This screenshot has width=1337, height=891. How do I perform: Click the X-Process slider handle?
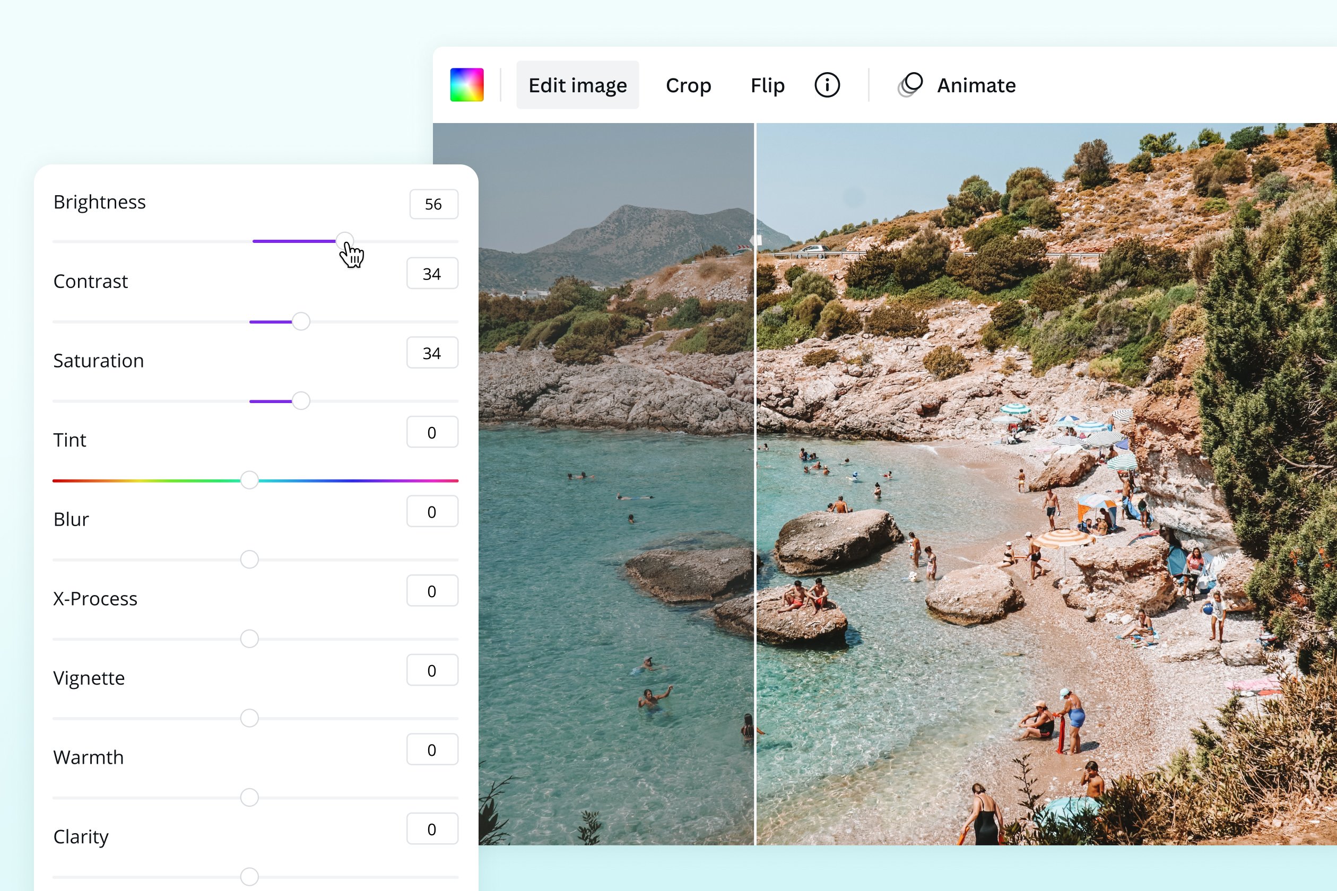(x=249, y=639)
